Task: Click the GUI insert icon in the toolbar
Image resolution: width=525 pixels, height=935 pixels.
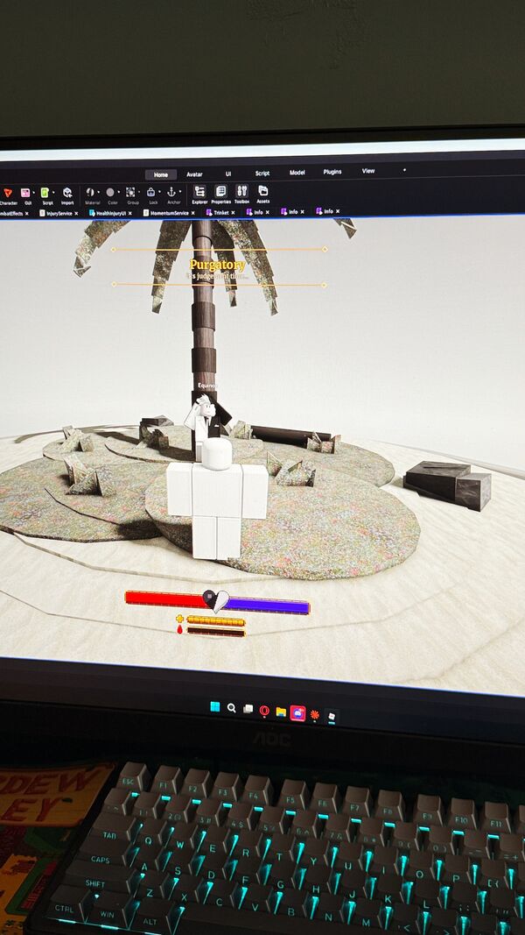Action: 25,193
